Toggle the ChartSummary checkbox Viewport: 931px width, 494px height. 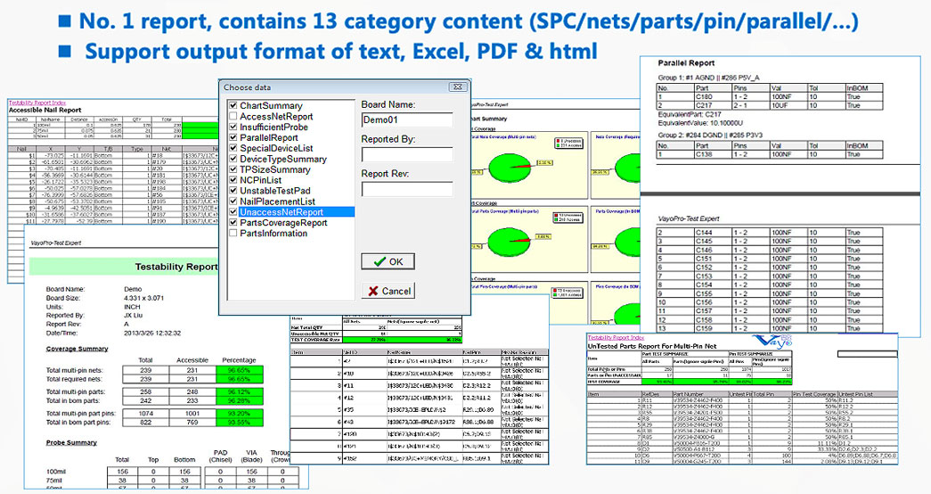tap(233, 106)
